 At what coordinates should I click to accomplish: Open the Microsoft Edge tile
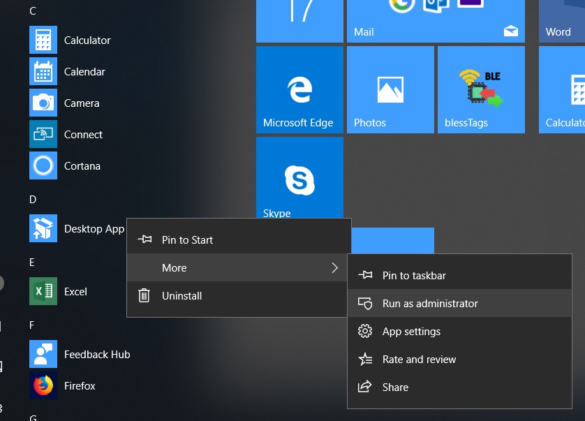[299, 89]
